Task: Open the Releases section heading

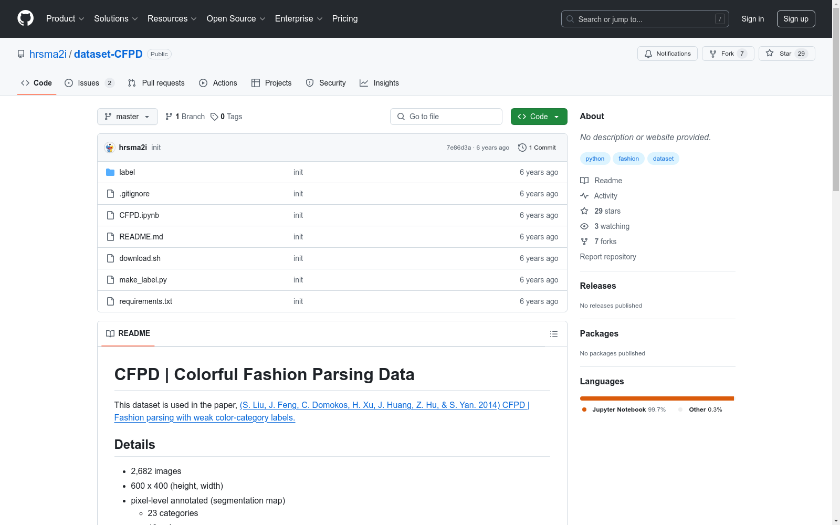Action: point(598,286)
